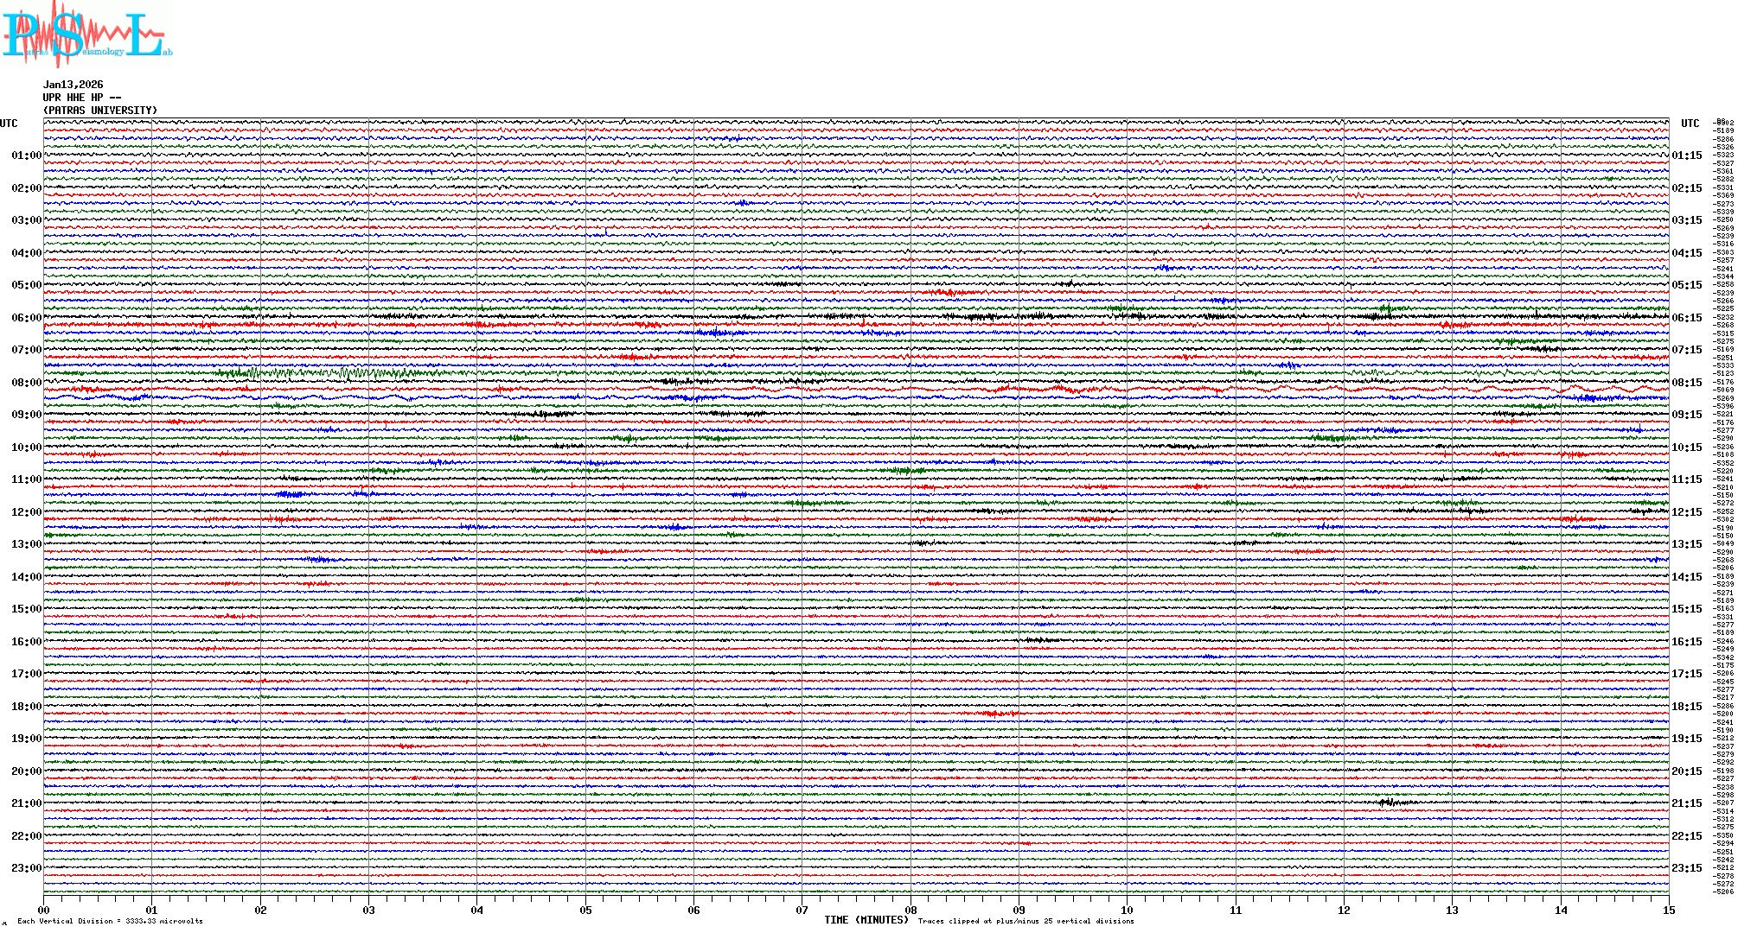Click the 21:15 label on right axis

[x=1686, y=803]
